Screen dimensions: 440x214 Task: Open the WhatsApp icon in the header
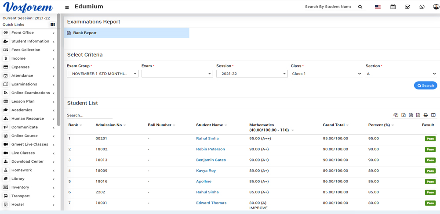click(x=422, y=7)
